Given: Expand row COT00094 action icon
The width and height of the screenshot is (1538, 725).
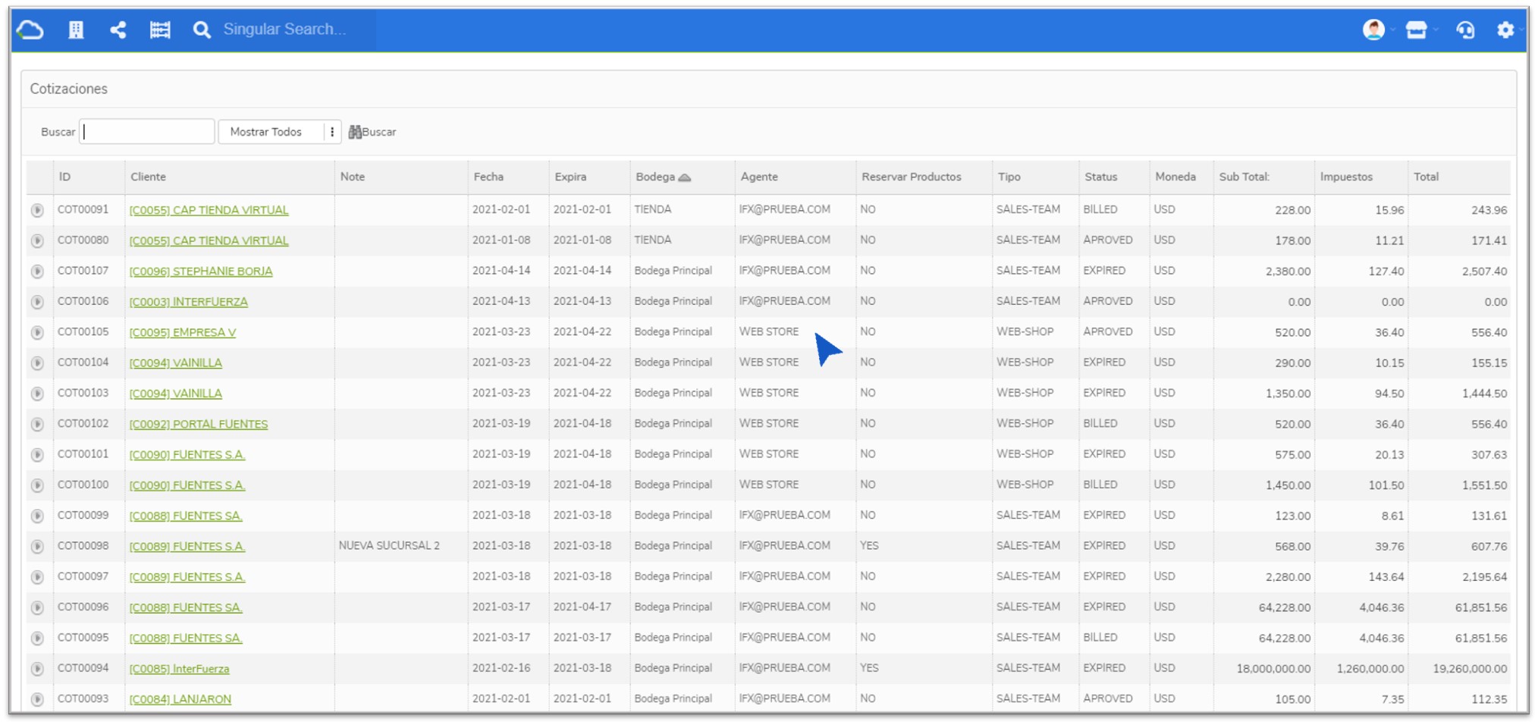Looking at the screenshot, I should (37, 669).
